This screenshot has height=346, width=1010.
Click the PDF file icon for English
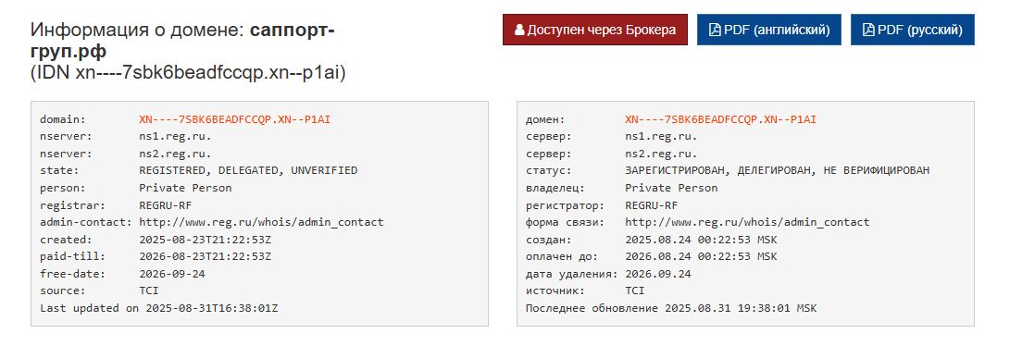(715, 31)
